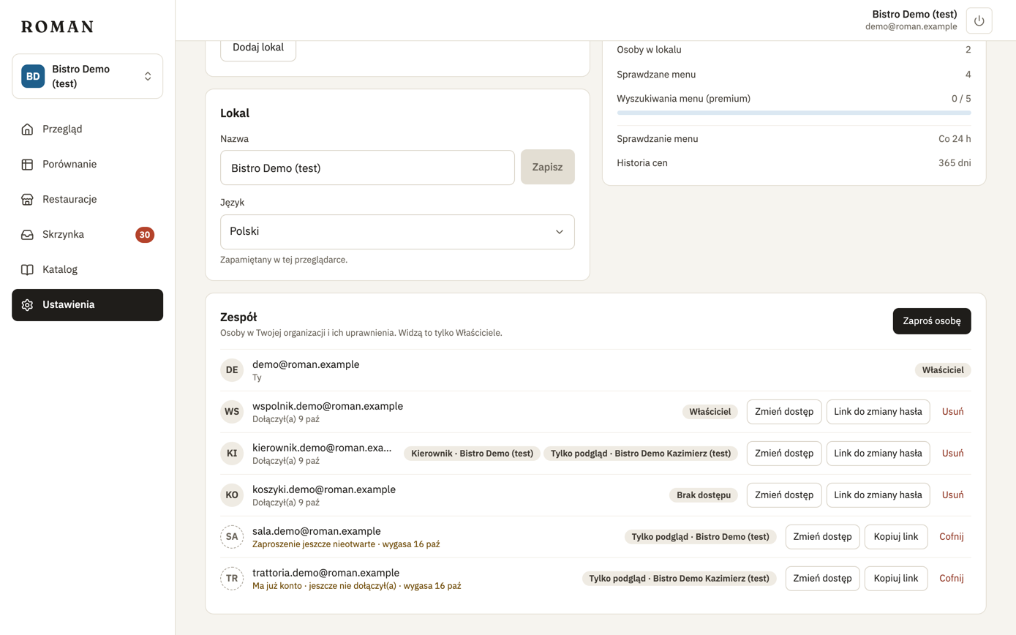Click the Dodaj lokal button

pos(258,47)
